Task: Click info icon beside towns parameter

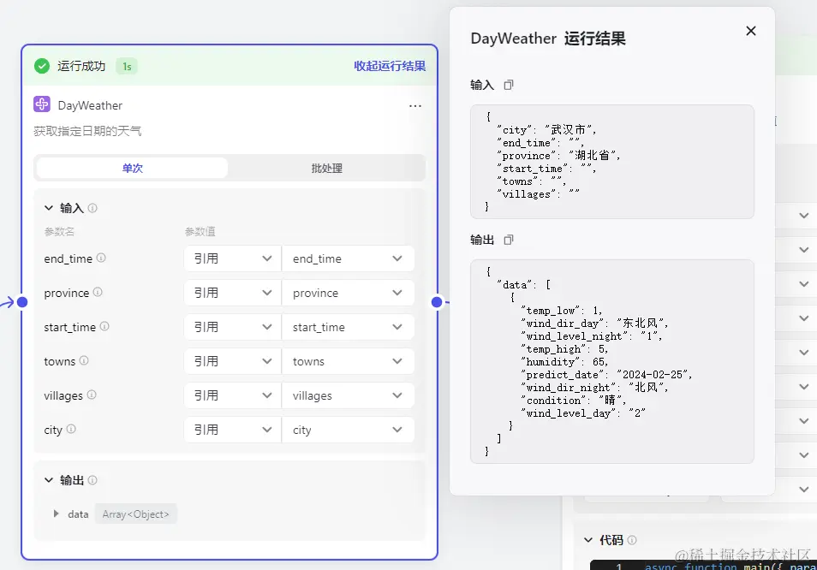Action: tap(84, 360)
